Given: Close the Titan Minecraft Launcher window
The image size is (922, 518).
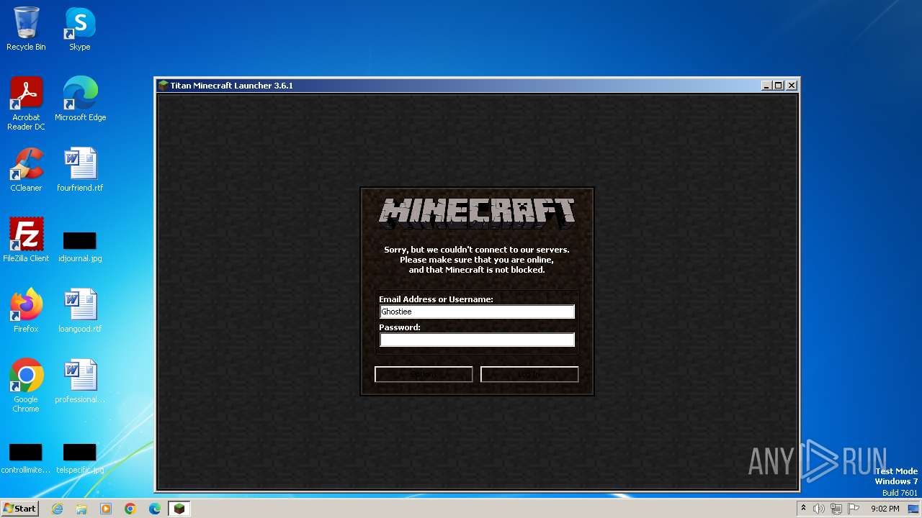Looking at the screenshot, I should tap(791, 85).
